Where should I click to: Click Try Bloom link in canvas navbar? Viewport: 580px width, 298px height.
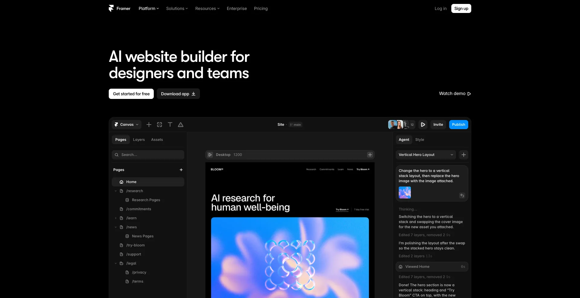(363, 170)
